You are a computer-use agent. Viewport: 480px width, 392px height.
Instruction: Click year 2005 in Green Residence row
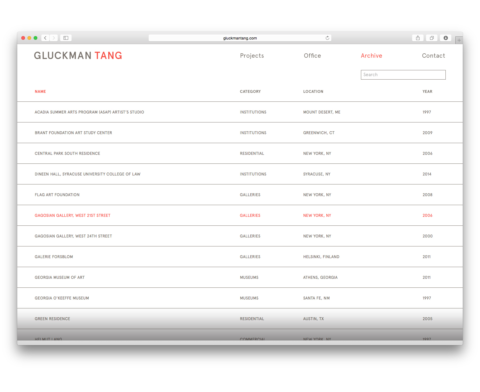click(428, 319)
